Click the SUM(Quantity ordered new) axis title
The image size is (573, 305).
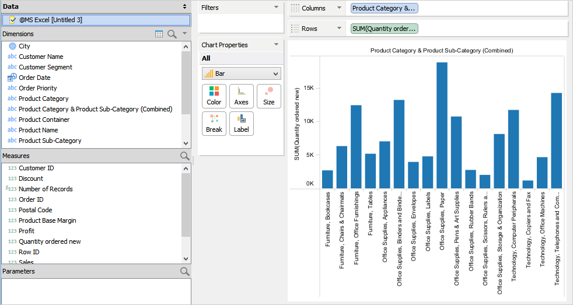297,124
